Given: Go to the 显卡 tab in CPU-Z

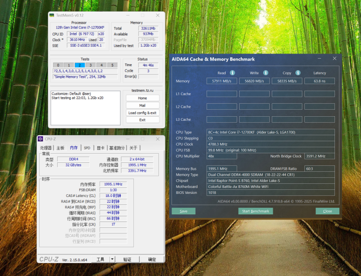Looking at the screenshot, I should click(x=100, y=148).
